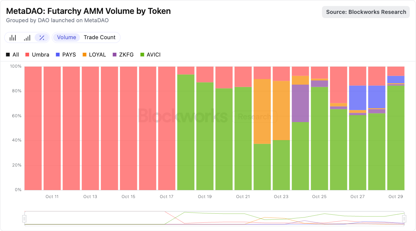Screen dimensions: 416x231
Task: Click the orange LOYAL segment on Oct 22 bar
Action: pyautogui.click(x=262, y=111)
